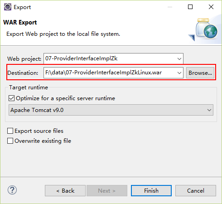
Task: Close the Export dialog window
Action: (211, 7)
